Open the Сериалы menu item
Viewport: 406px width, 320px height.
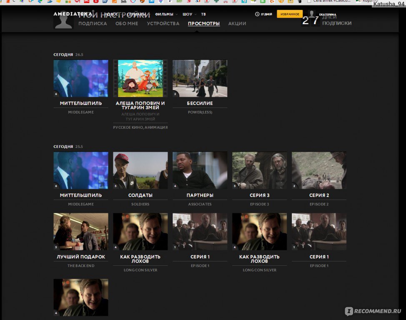[136, 14]
